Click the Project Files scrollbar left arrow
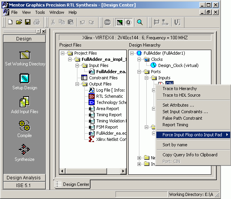The height and width of the screenshot is (199, 231). [62, 171]
